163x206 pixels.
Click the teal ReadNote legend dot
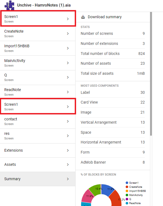127,203
